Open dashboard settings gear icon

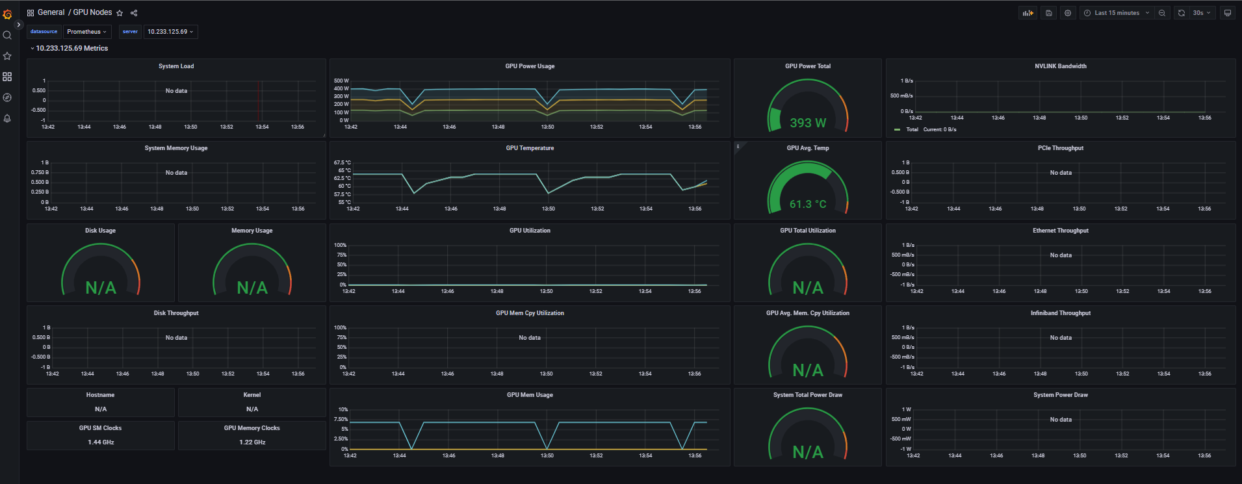(x=1068, y=13)
